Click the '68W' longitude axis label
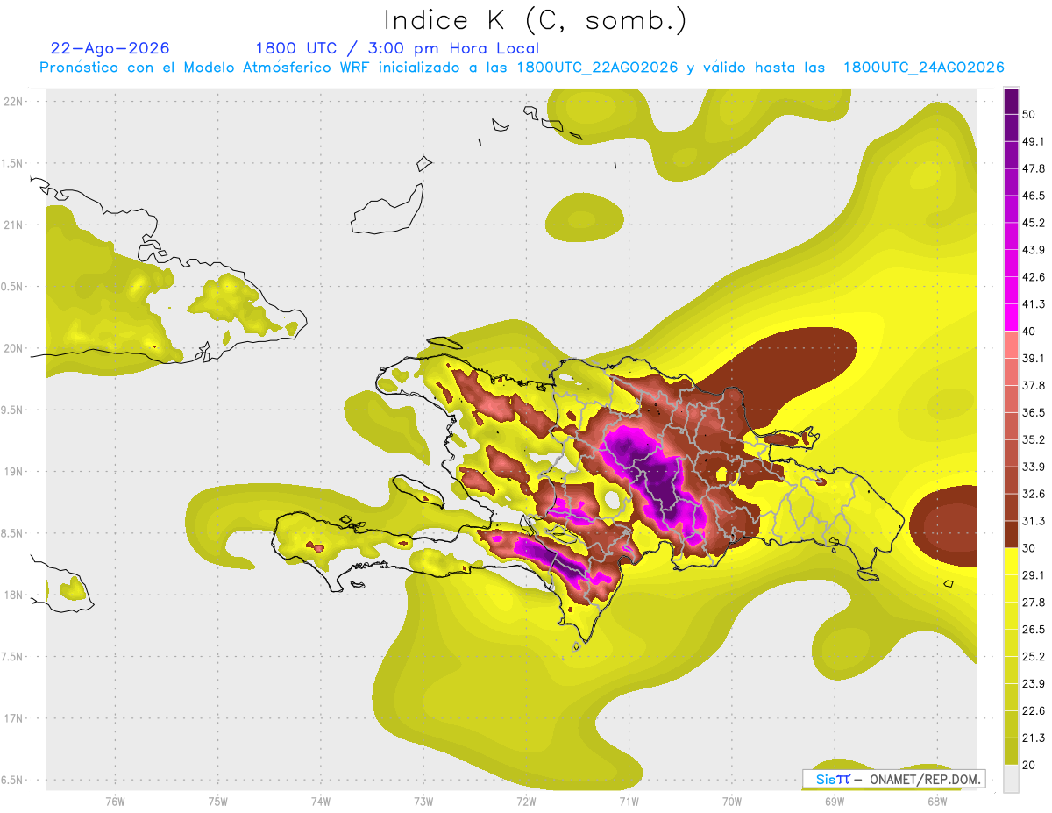Viewport: 1052px width, 813px height. click(x=936, y=802)
